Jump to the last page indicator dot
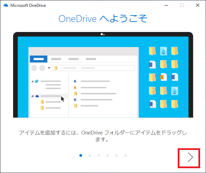206x173 pixels. tap(126, 155)
